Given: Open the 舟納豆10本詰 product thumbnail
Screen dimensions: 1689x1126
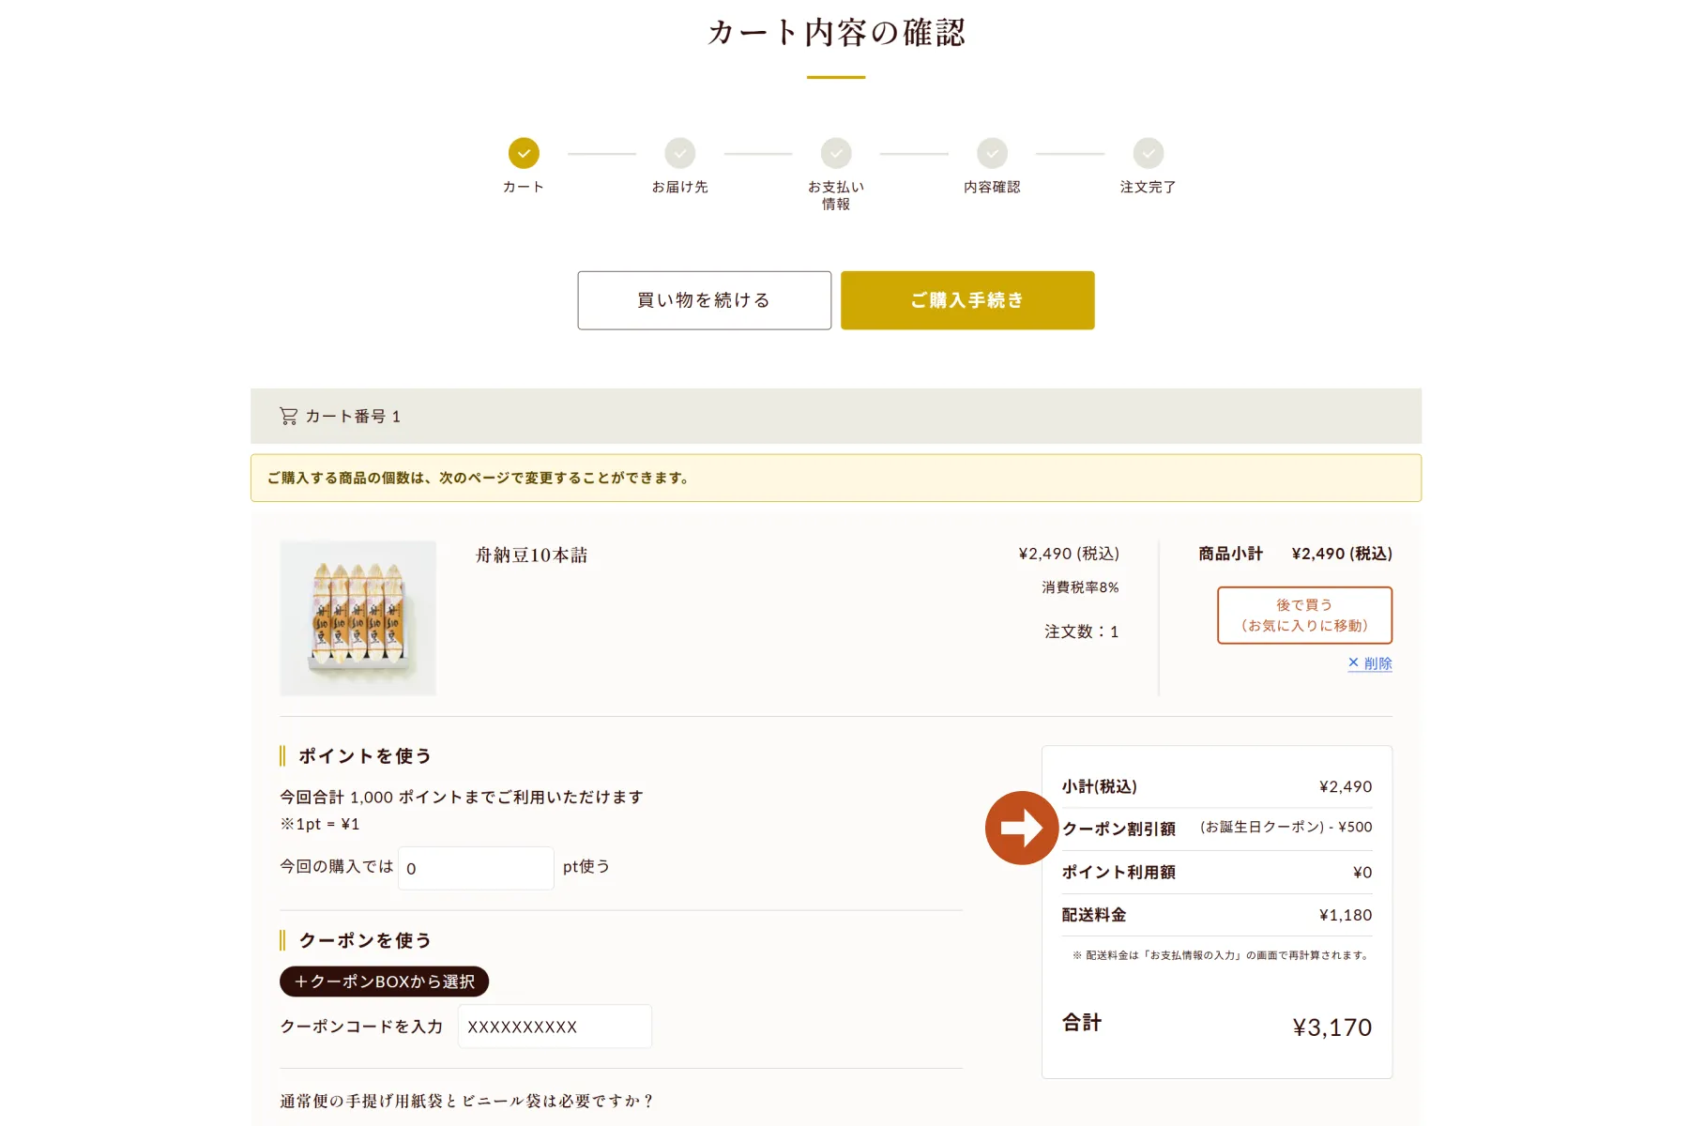Looking at the screenshot, I should 358,617.
